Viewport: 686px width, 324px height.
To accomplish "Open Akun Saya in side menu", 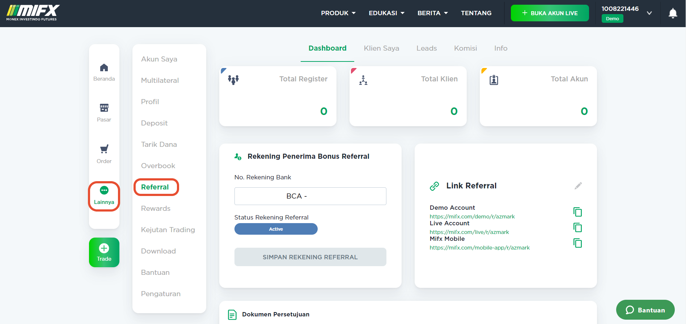I will coord(159,59).
